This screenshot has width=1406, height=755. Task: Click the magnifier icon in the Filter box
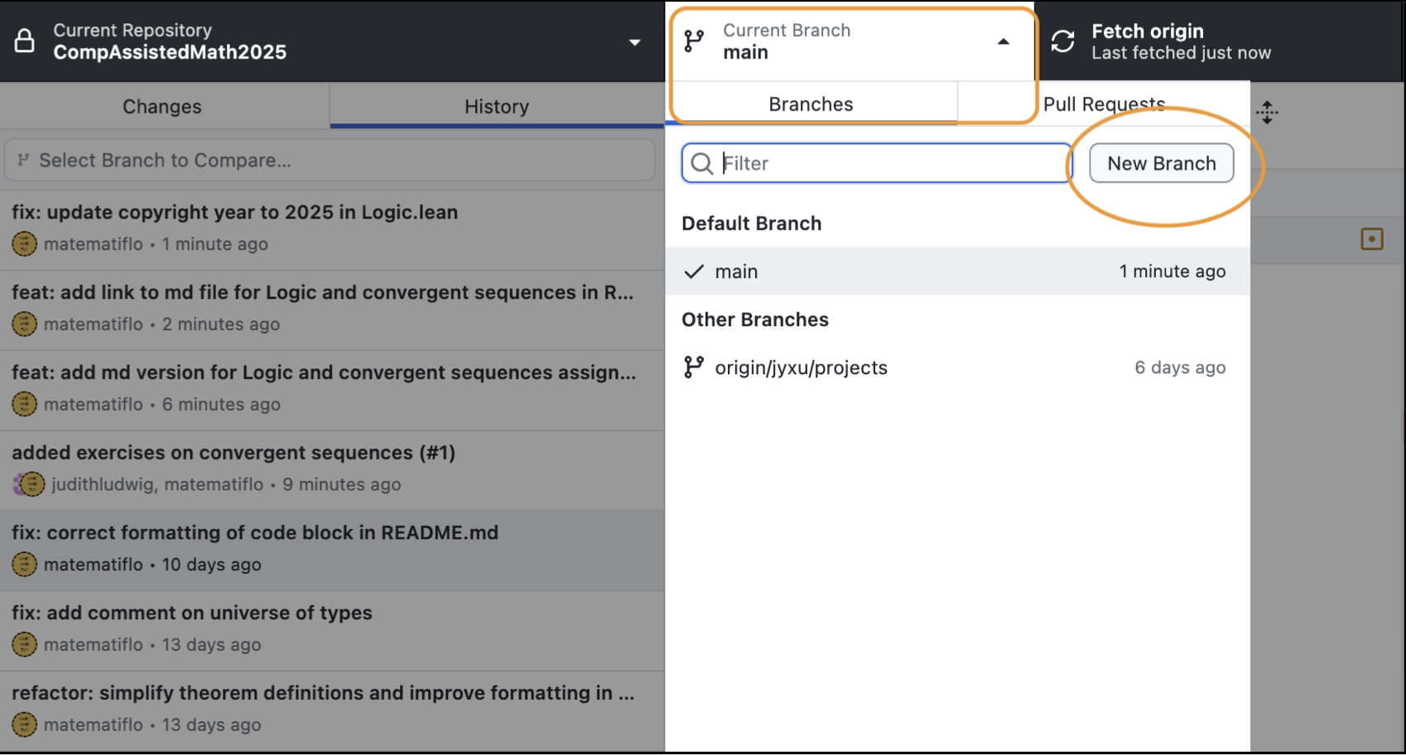tap(701, 164)
